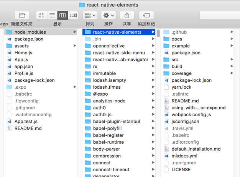Switch to cover flow view

coord(73,15)
